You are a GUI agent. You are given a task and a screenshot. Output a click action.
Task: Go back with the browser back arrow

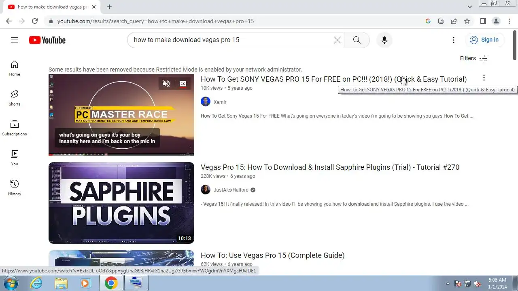pyautogui.click(x=9, y=21)
